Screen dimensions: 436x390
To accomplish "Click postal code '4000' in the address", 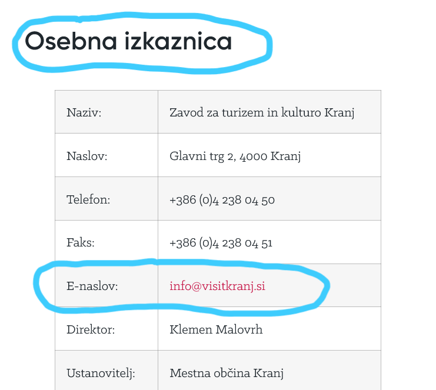I will 254,156.
